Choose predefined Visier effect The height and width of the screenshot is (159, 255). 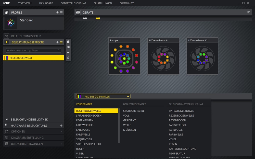[80, 153]
